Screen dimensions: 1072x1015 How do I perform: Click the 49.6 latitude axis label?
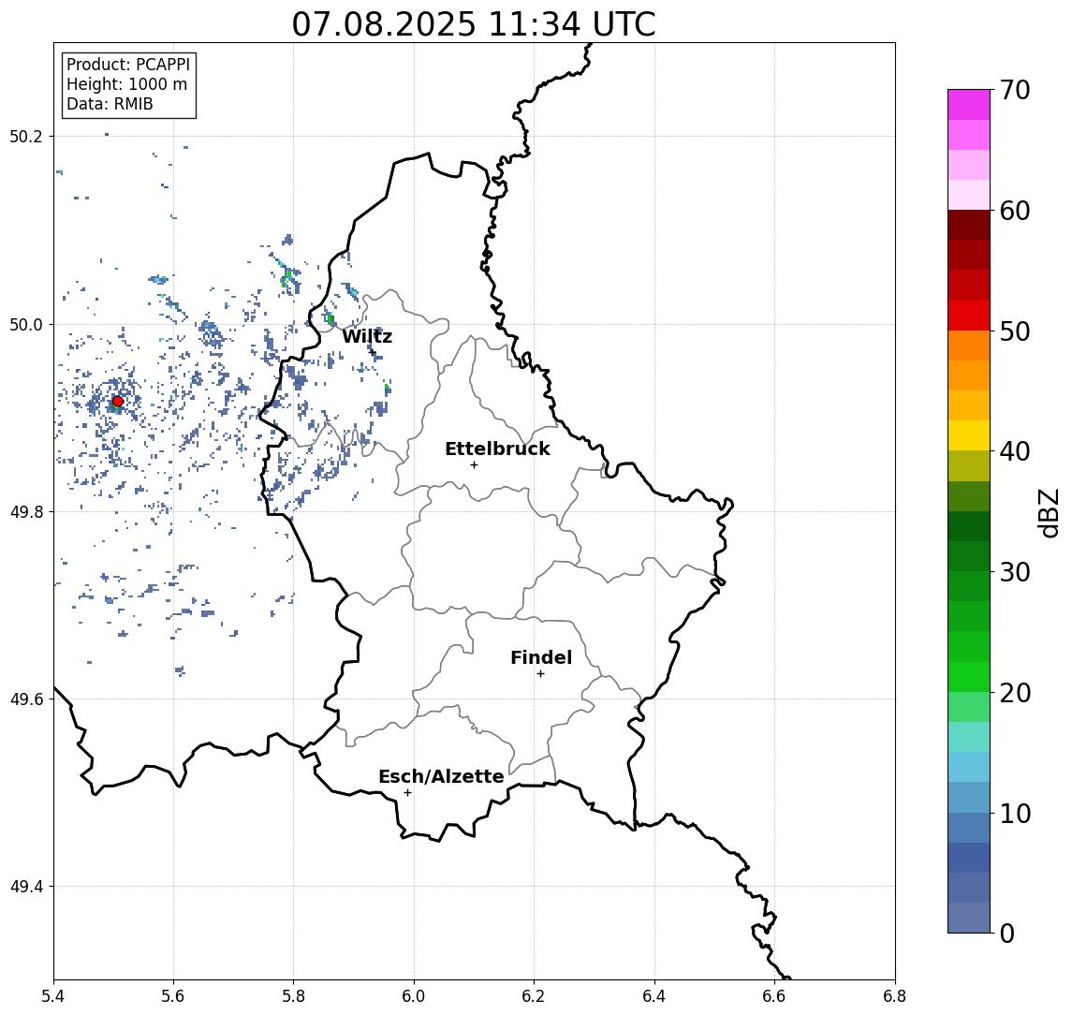point(26,699)
